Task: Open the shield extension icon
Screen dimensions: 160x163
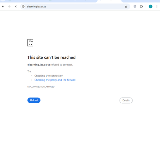Action: tap(135, 7)
